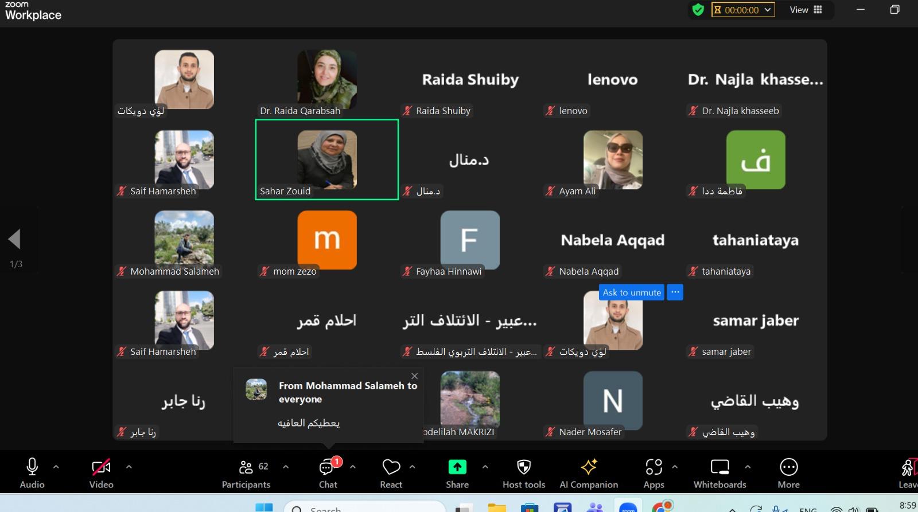
Task: Open the Host tools shield icon
Action: 524,467
